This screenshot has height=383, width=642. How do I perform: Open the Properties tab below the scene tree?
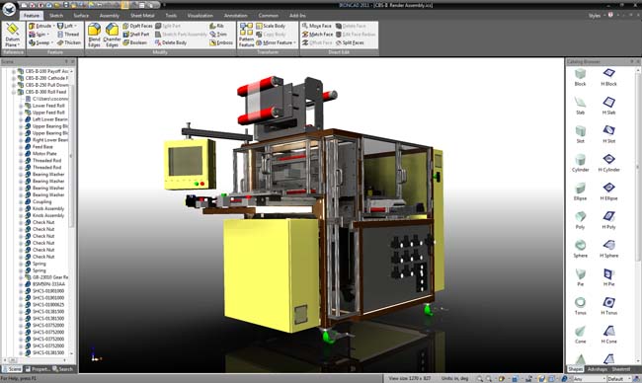pos(39,369)
